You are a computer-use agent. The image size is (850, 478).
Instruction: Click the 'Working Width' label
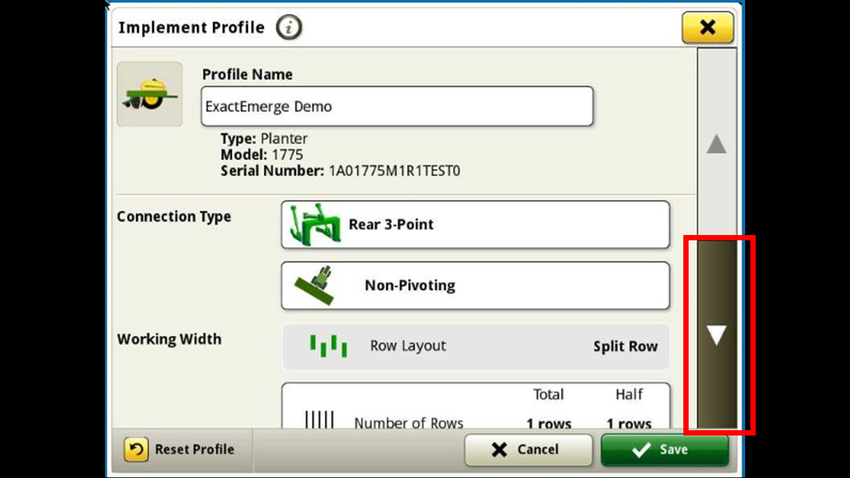[169, 339]
